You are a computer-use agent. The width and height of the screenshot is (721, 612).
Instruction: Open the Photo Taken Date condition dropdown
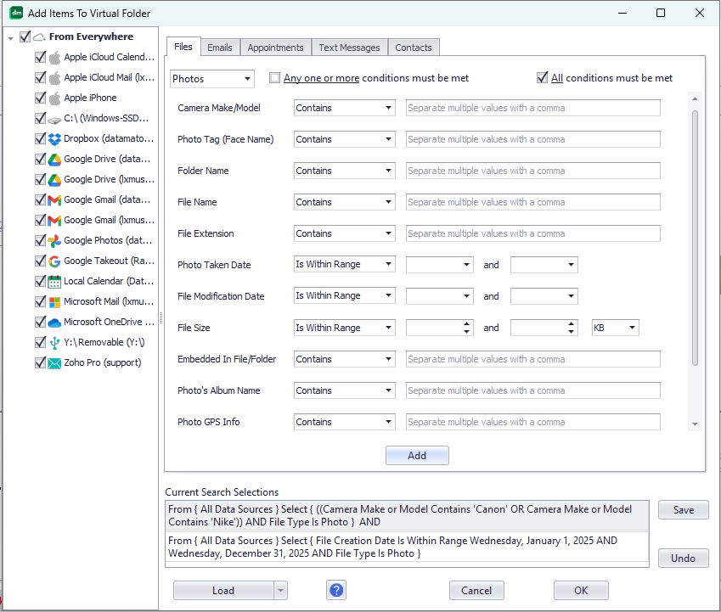pyautogui.click(x=344, y=264)
